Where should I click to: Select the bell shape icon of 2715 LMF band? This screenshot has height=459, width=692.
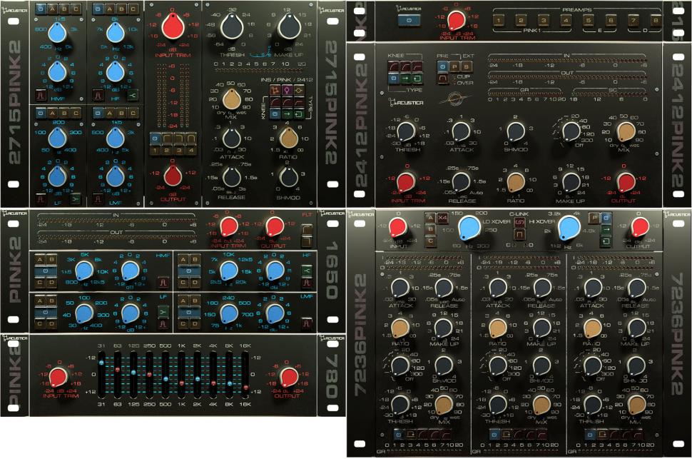(x=98, y=198)
